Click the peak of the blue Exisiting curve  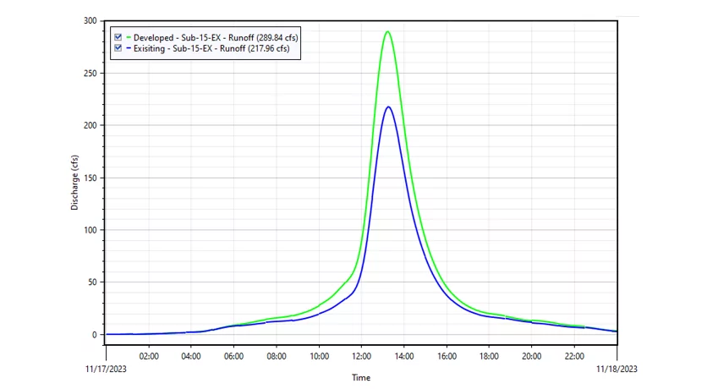click(387, 107)
